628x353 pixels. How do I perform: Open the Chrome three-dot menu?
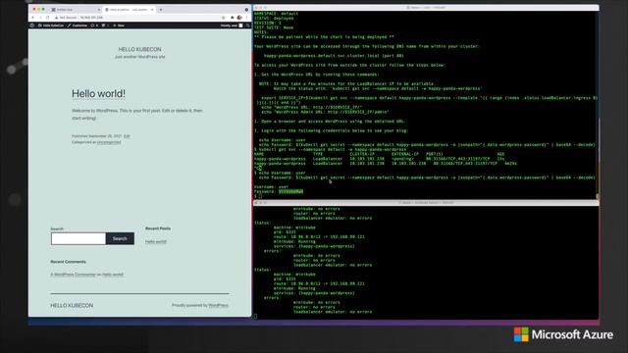(x=246, y=18)
